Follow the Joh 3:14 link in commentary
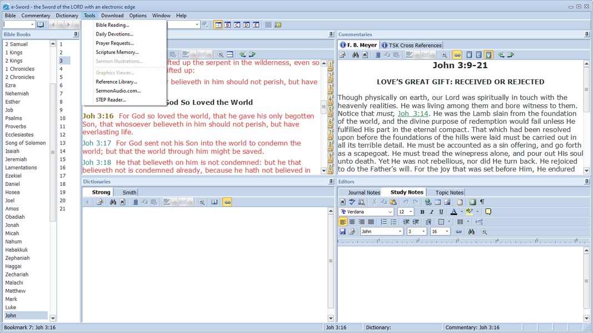The width and height of the screenshot is (593, 333). (413, 113)
